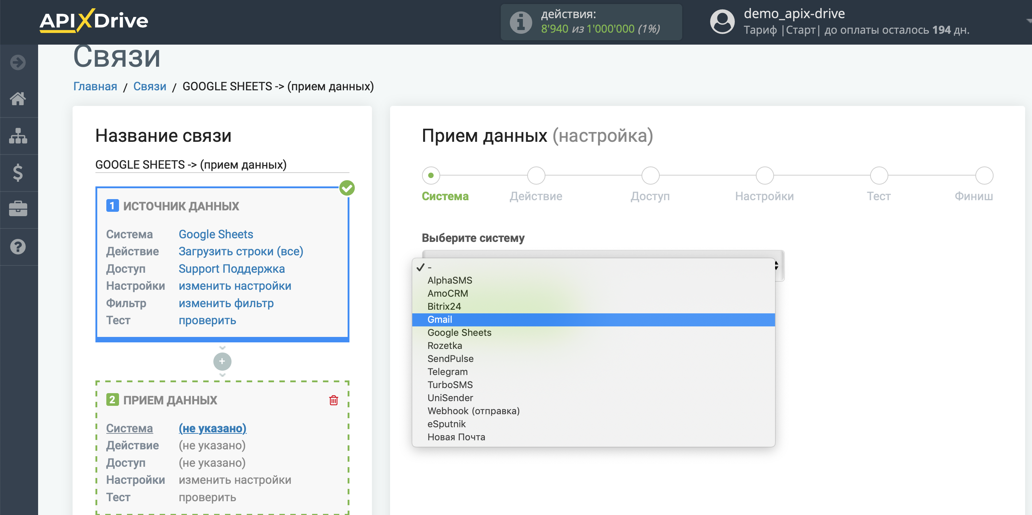Click the Тест step label
1032x515 pixels.
[879, 196]
